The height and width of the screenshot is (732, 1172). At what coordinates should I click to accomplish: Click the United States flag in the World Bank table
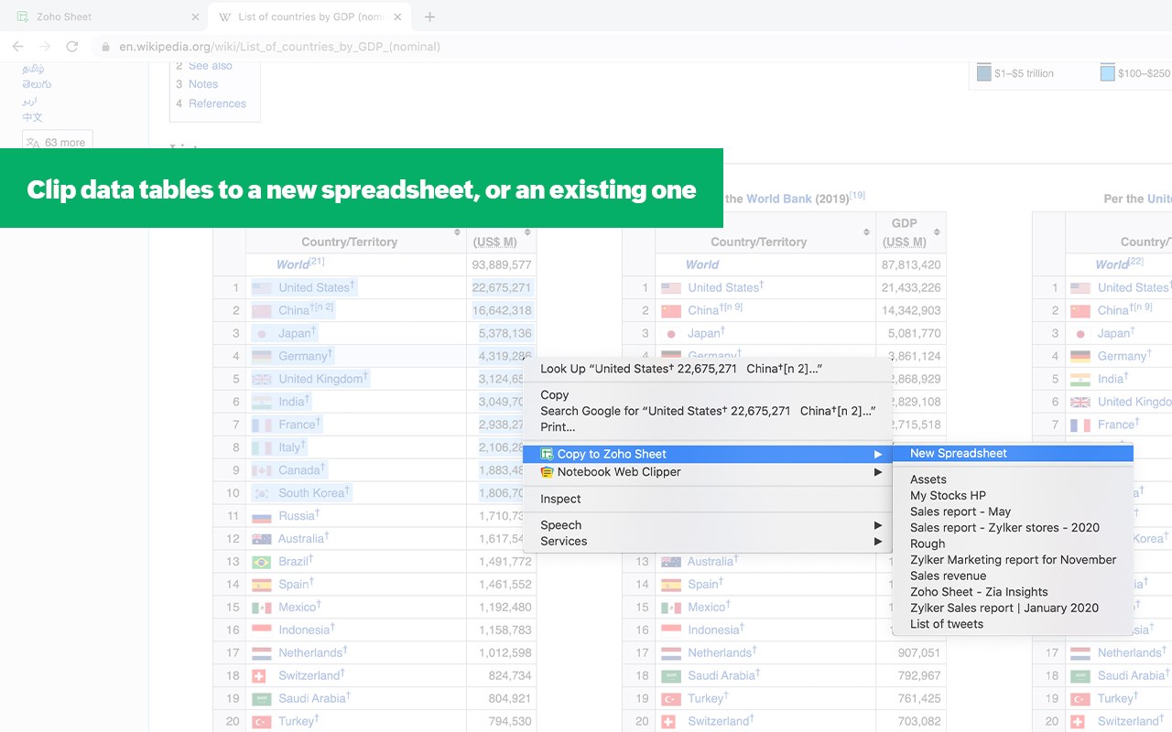pos(671,287)
